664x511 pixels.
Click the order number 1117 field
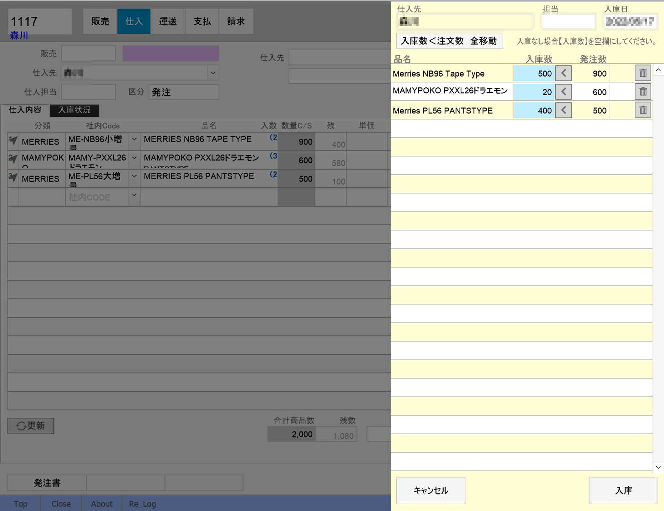40,21
